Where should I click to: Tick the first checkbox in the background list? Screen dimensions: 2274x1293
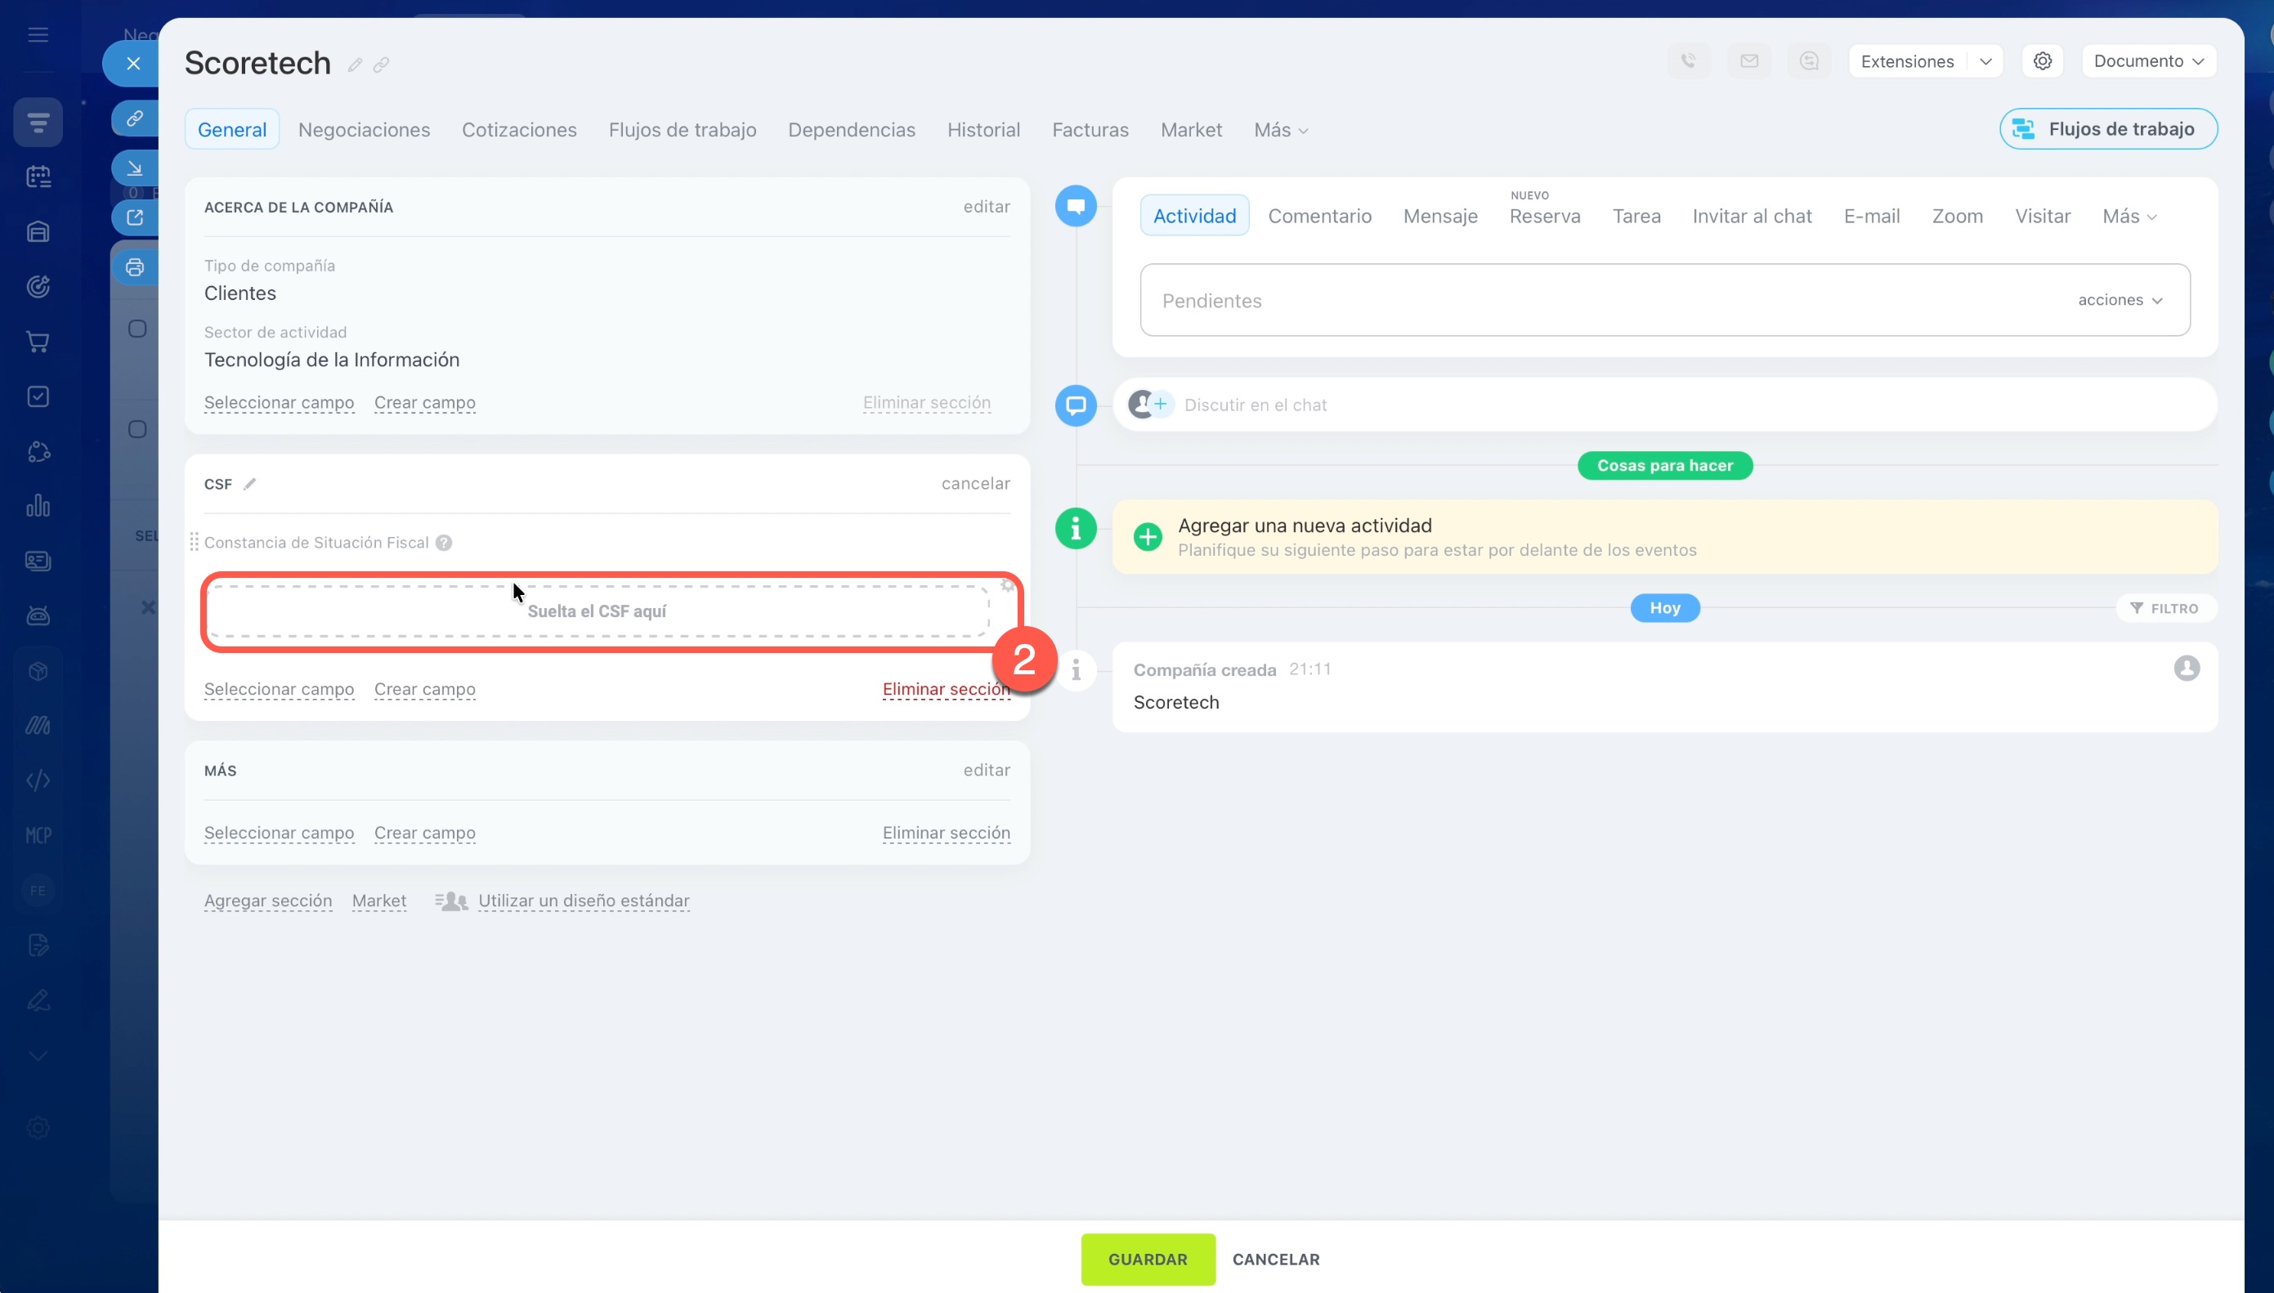137,329
